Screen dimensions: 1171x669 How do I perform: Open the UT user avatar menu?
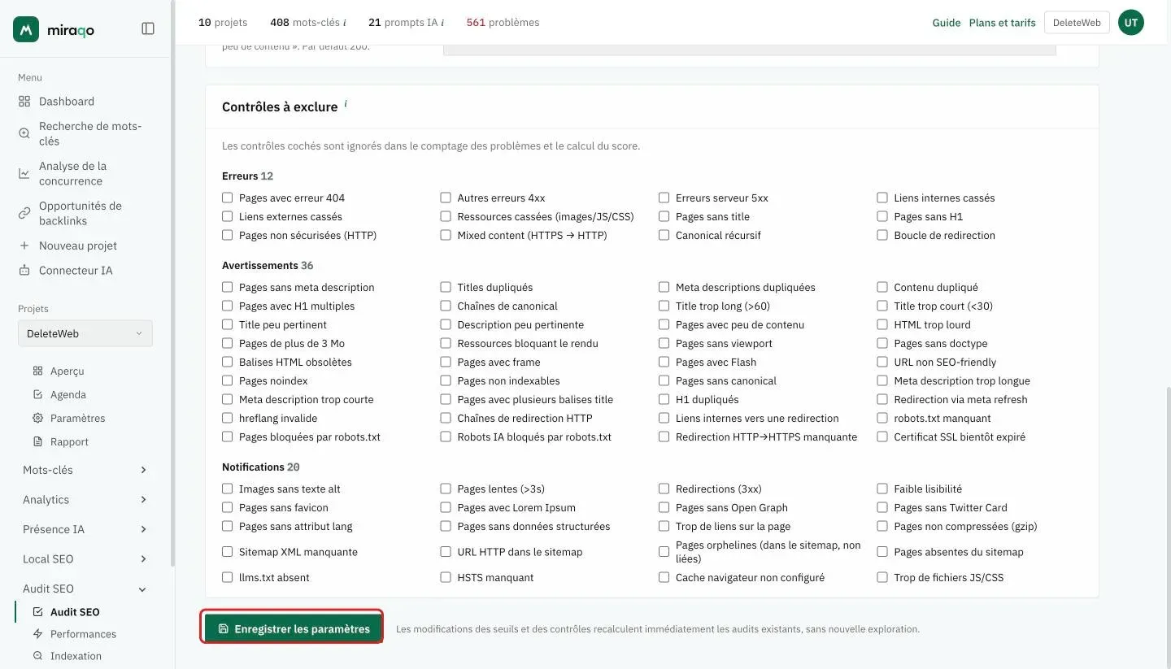1131,23
